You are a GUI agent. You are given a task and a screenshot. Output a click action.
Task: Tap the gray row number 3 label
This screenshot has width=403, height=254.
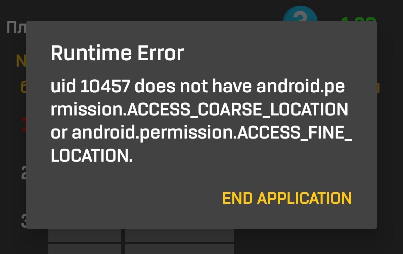tap(24, 221)
